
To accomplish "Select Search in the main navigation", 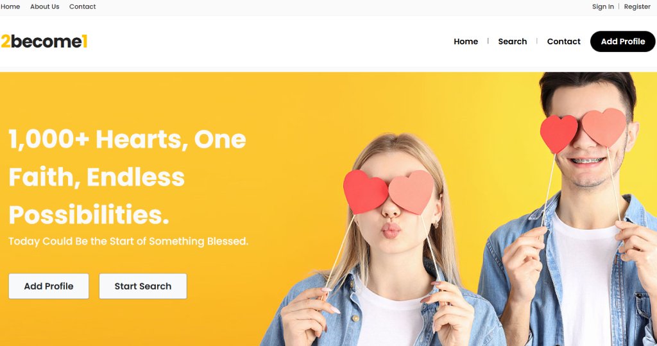I will click(x=513, y=42).
